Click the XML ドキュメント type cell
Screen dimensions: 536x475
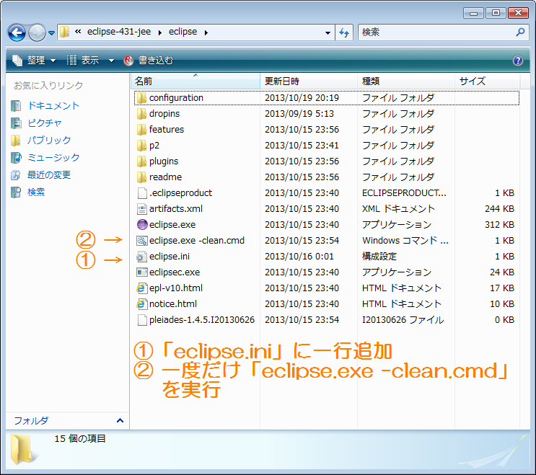click(x=398, y=208)
